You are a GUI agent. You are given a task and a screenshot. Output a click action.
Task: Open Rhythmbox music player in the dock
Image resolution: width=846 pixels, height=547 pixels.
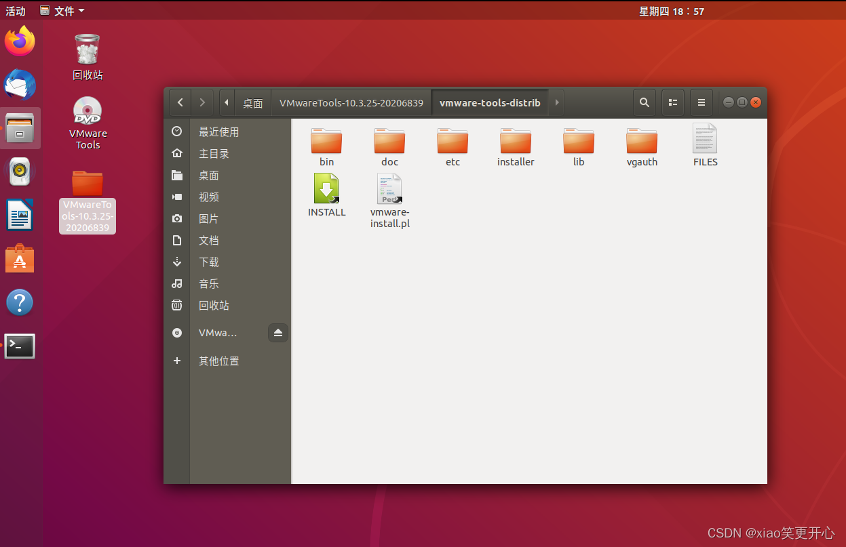coord(20,171)
